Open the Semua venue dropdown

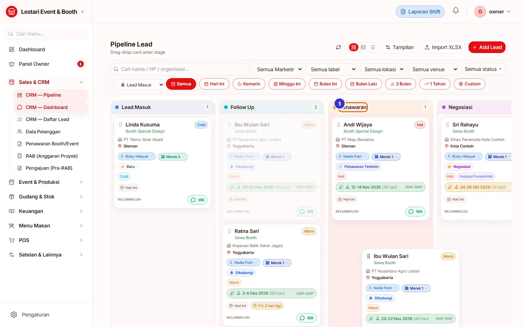point(434,69)
